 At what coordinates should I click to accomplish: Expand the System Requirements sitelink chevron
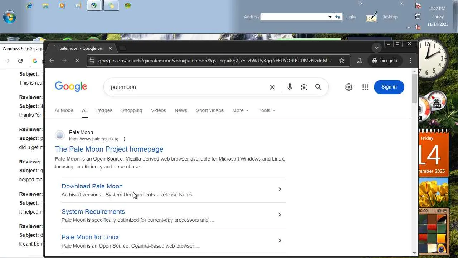[280, 215]
